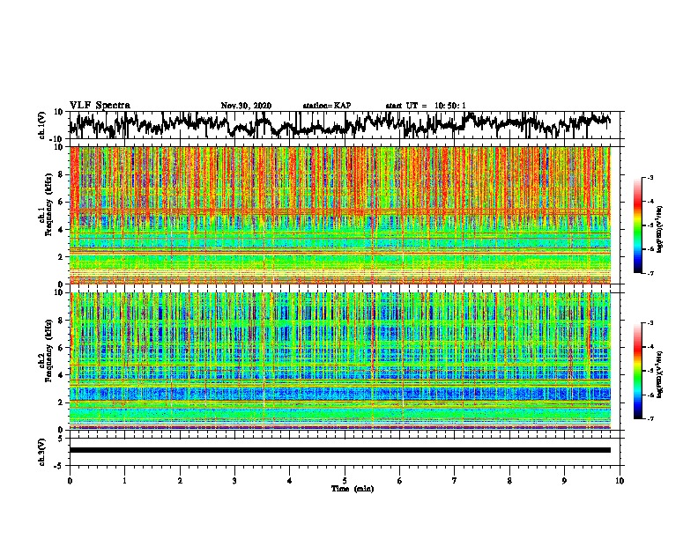
Task: Click the "4" kHz tick on ch.2 spectrogram
Action: pyautogui.click(x=61, y=375)
